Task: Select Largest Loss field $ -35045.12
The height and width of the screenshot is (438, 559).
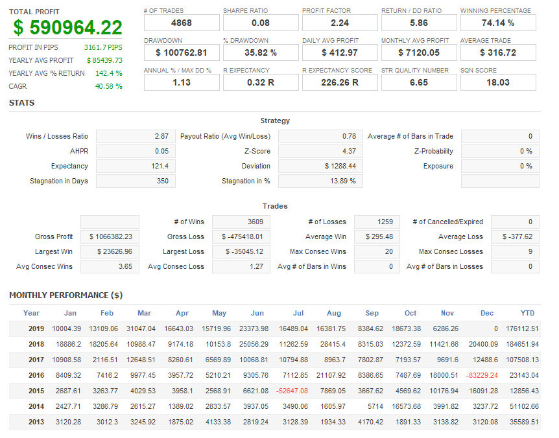Action: coord(241,252)
